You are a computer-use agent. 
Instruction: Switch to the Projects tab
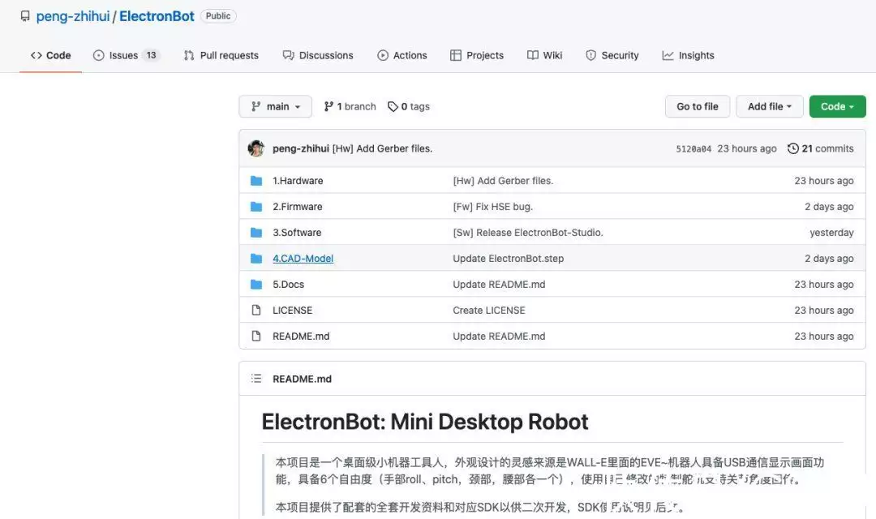[477, 55]
